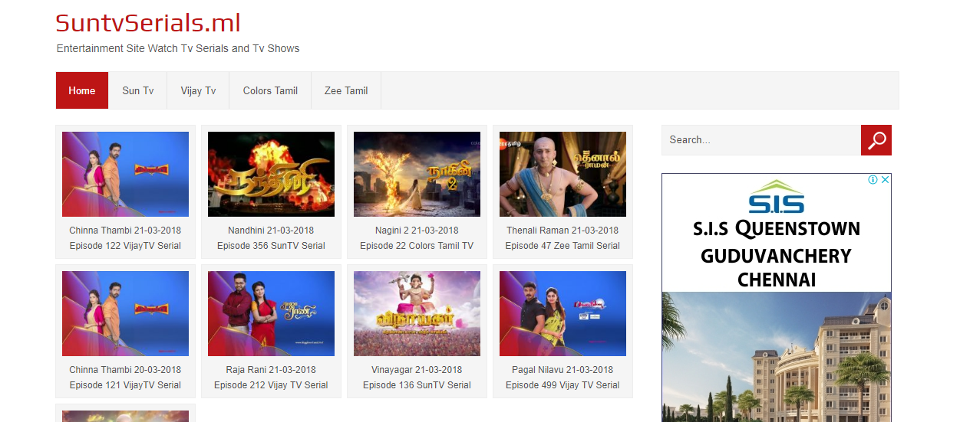Click Pagal Nilavu Episode 499 title link
The height and width of the screenshot is (422, 960).
pos(562,378)
